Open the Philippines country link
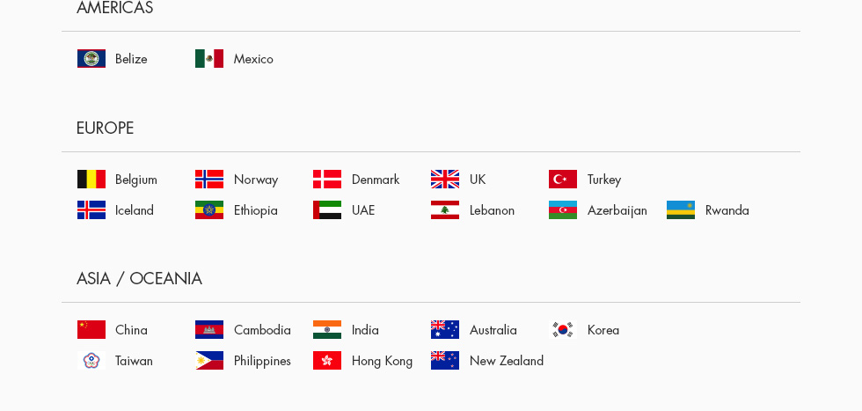Image resolution: width=862 pixels, height=411 pixels. 262,361
